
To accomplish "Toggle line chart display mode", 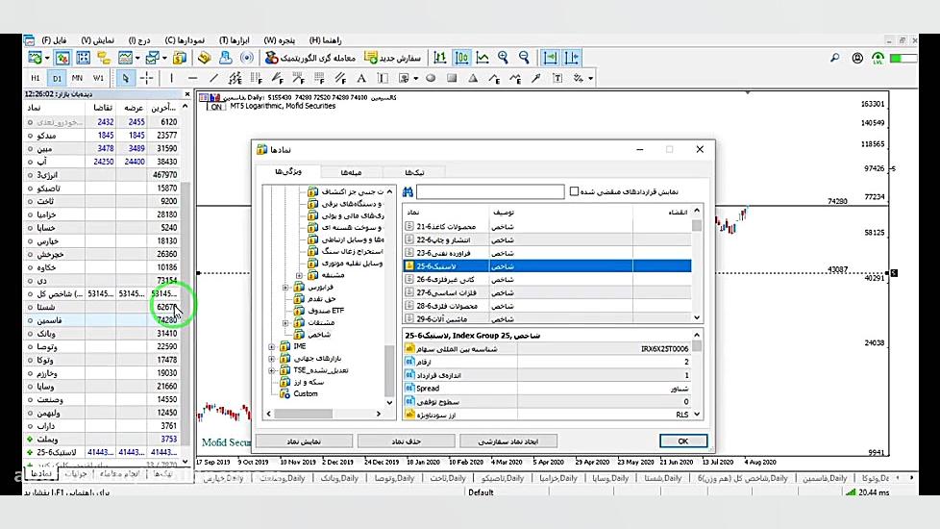I will pos(482,58).
